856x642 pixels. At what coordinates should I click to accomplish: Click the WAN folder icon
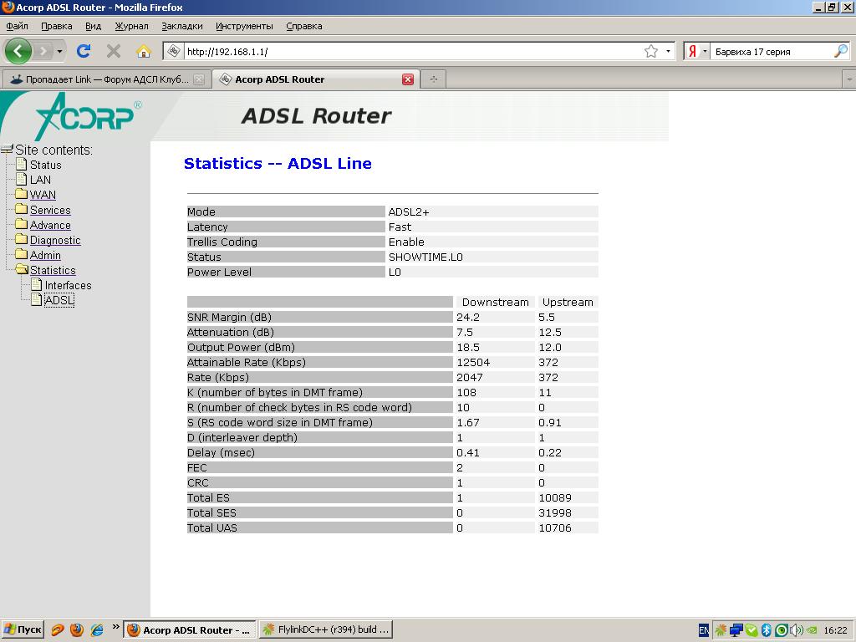coord(21,194)
